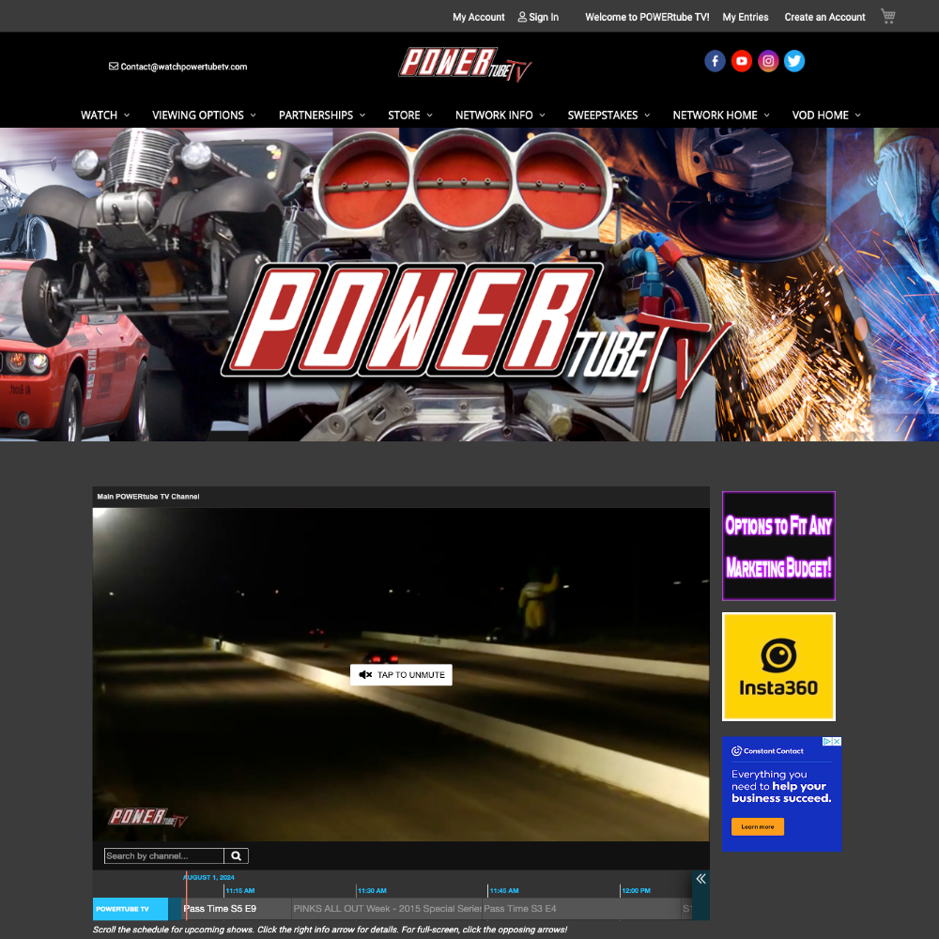Screen dimensions: 939x939
Task: Click the large POWERtube TV hero banner
Action: tap(469, 285)
